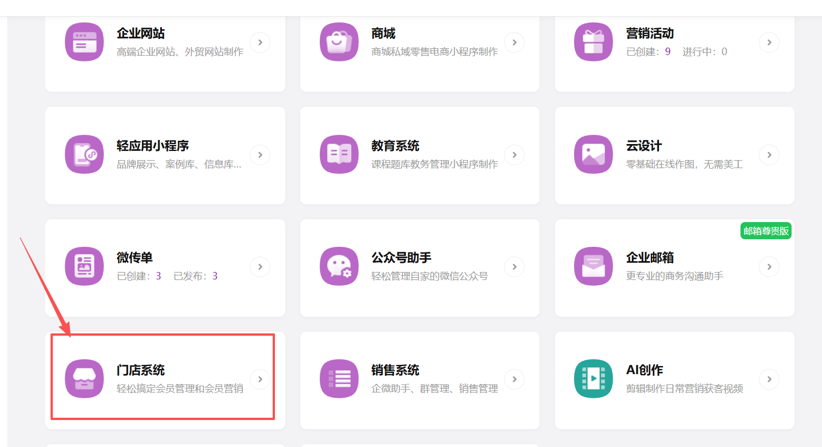Viewport: 822px width, 447px height.
Task: Click the 商城 title
Action: (x=383, y=33)
